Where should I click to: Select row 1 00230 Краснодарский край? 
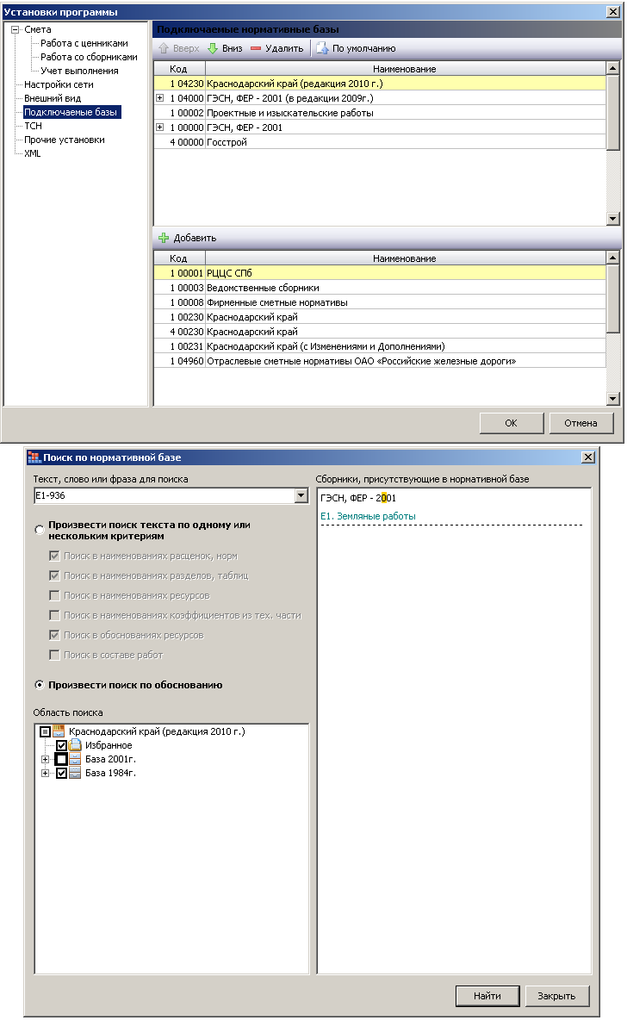[380, 317]
